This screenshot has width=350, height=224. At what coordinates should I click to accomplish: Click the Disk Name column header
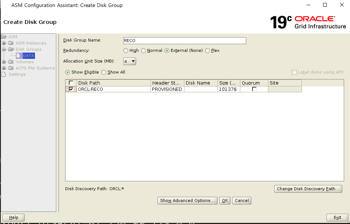[201, 83]
